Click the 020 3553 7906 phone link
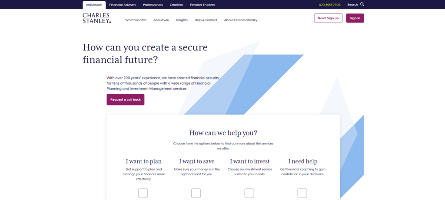This screenshot has height=200, width=445. coord(329,5)
